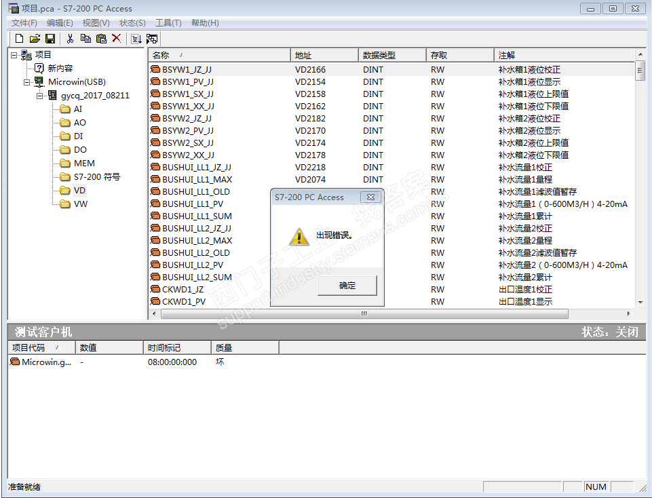Click the Microwin.g... test client item icon

(15, 361)
